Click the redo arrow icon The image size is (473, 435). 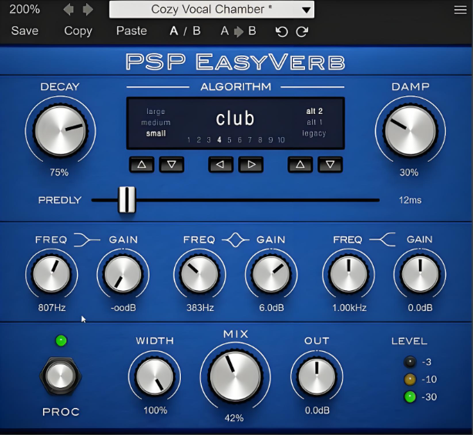coord(302,32)
